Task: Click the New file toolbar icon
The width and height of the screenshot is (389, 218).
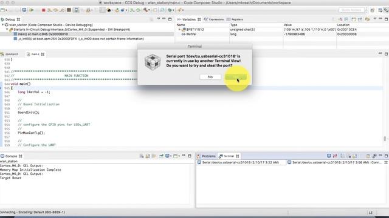Action: [2, 10]
